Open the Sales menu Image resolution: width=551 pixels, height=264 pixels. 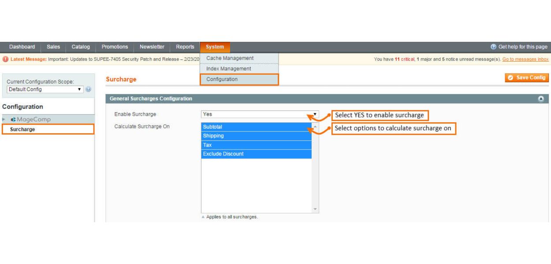pos(53,47)
